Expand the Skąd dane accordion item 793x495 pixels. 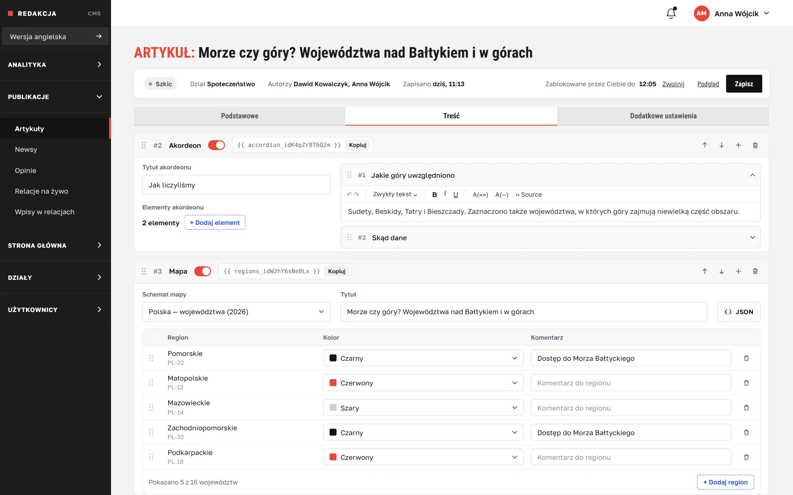(x=551, y=238)
